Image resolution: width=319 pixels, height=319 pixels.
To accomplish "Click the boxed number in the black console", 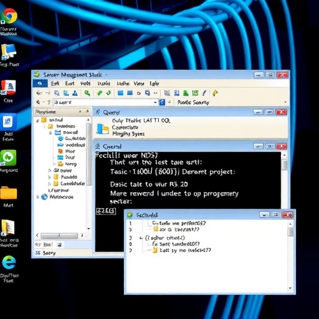I will point(106,211).
